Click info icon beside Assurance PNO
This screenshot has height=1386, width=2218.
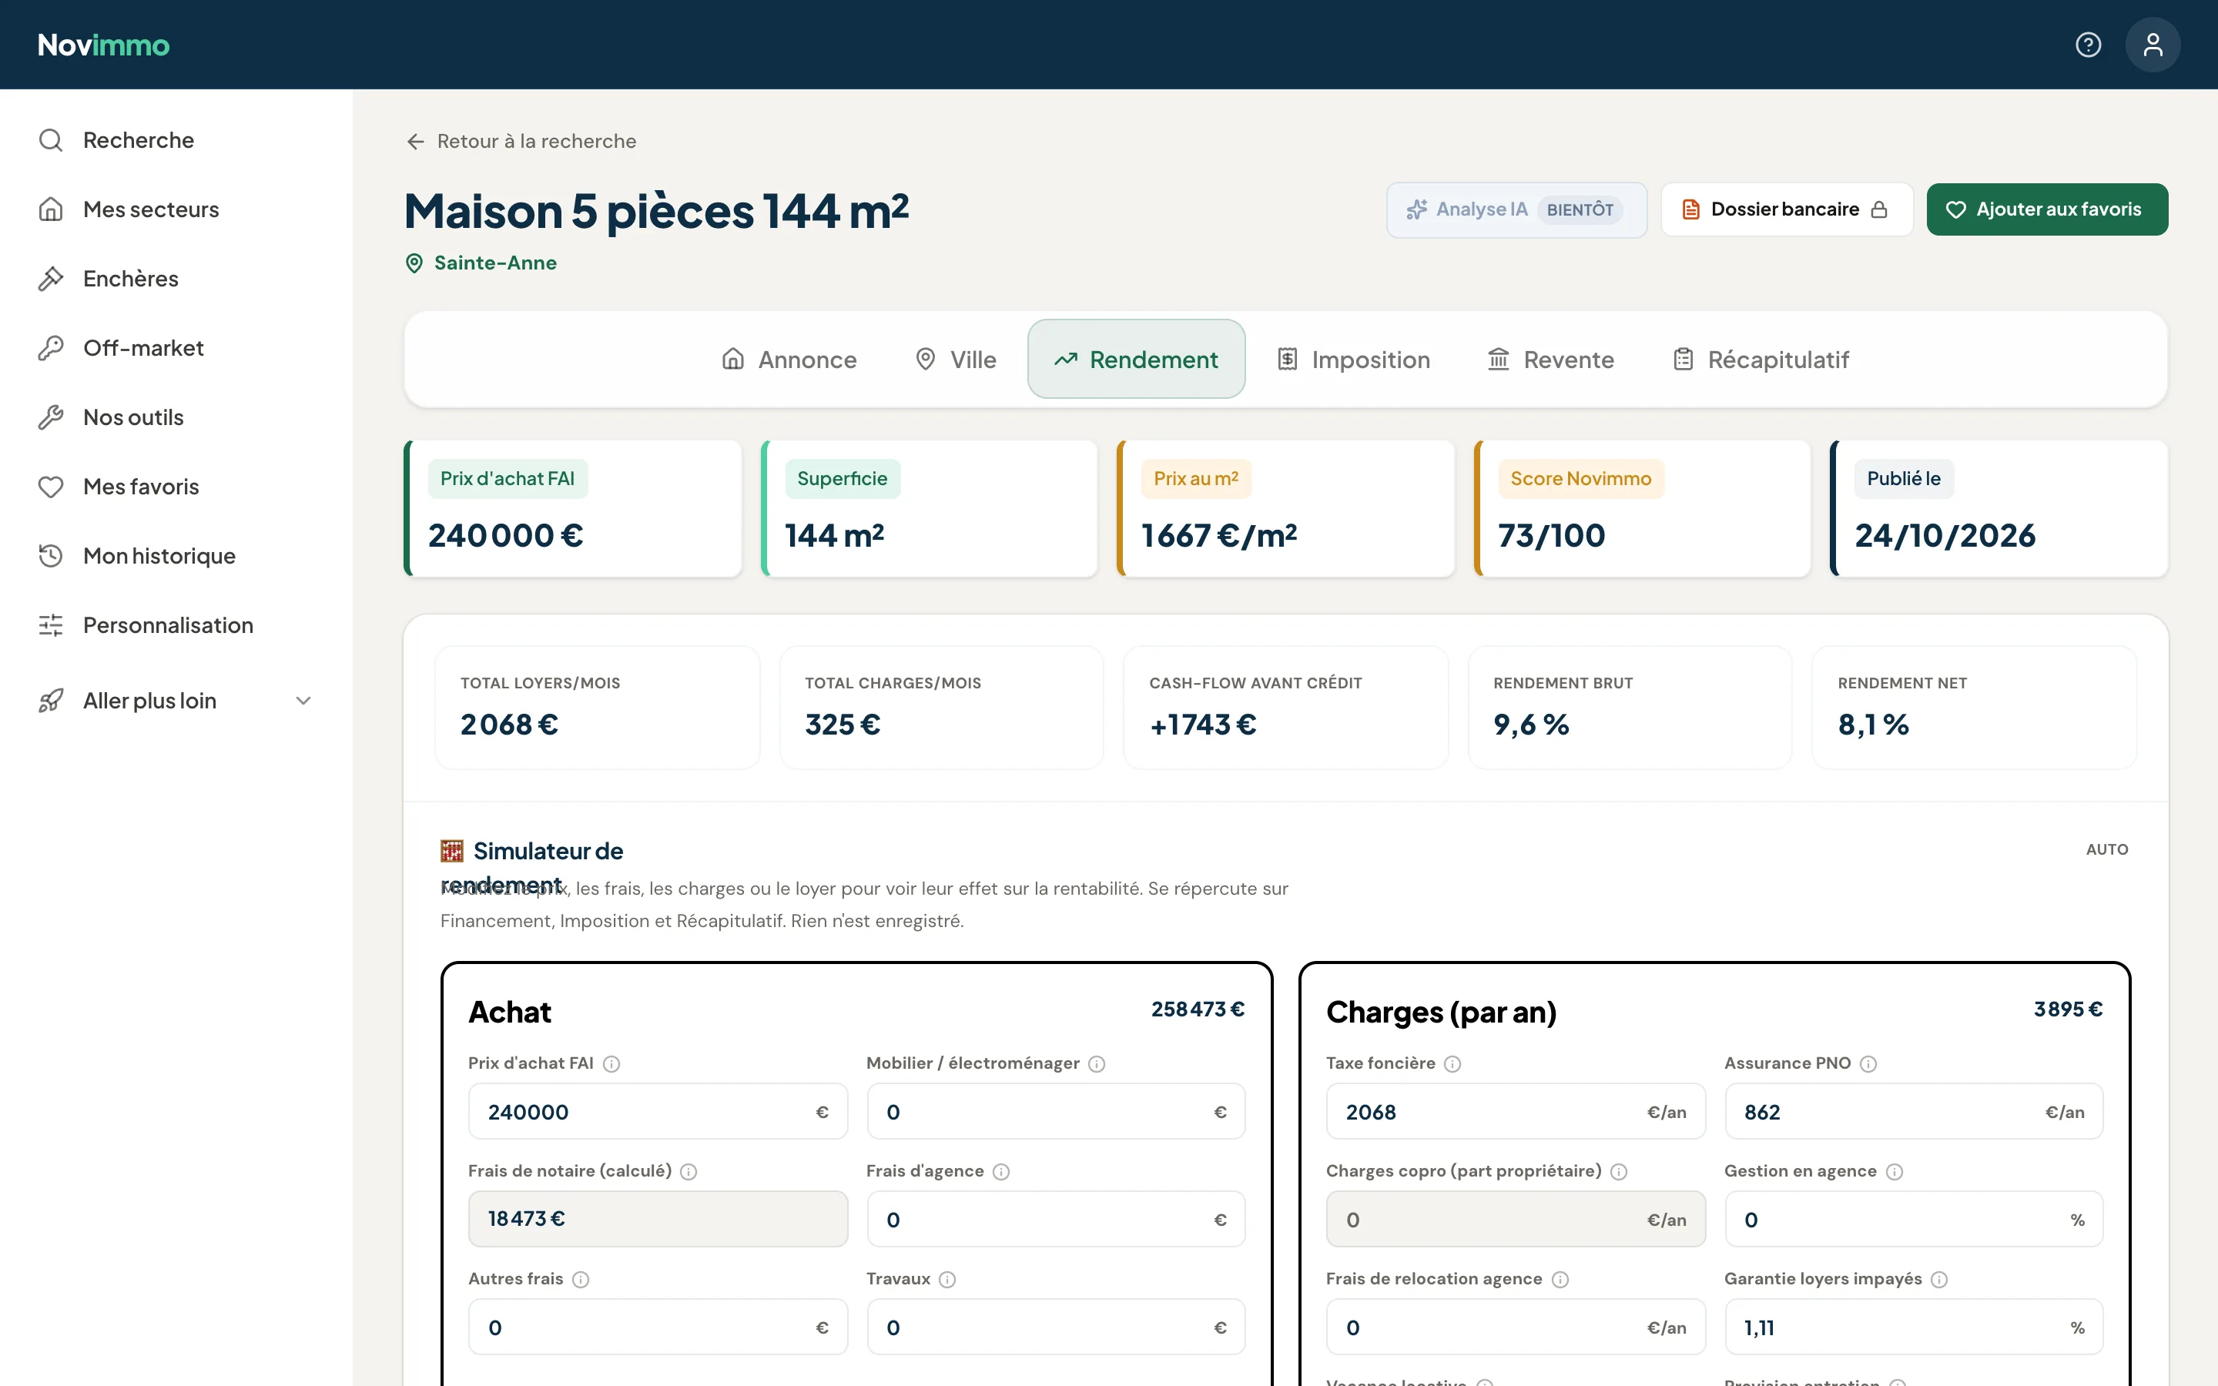[1868, 1063]
